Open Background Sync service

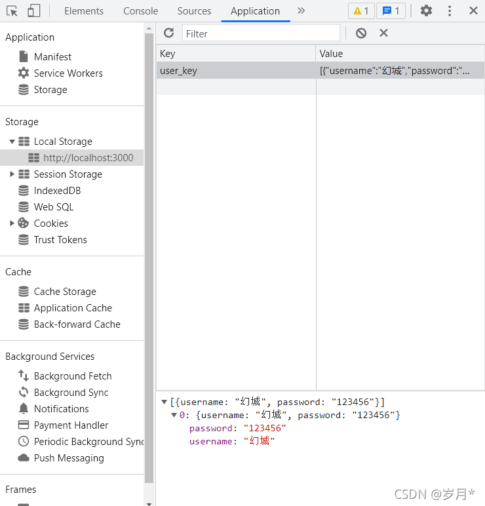click(71, 393)
